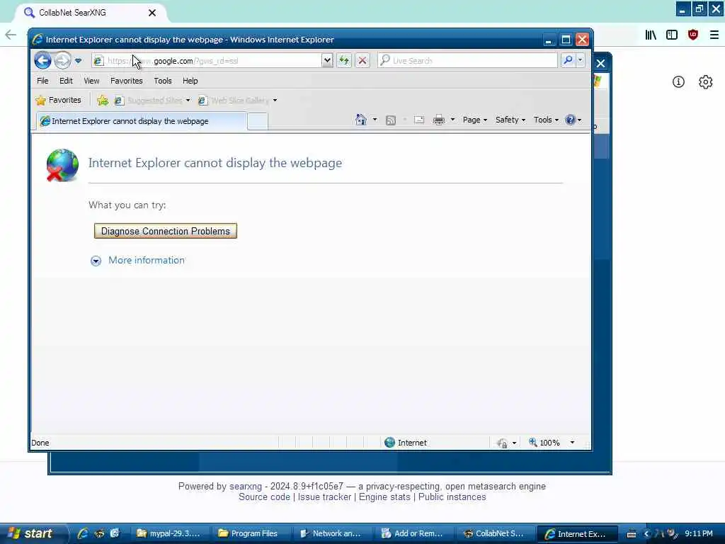This screenshot has width=725, height=544.
Task: Open the Public instances footer link
Action: pyautogui.click(x=452, y=497)
